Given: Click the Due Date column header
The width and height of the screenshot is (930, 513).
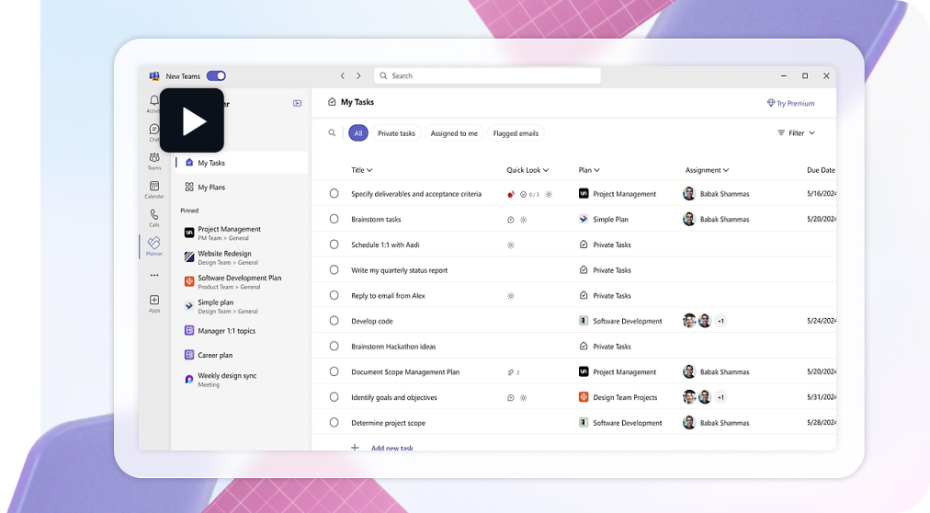Looking at the screenshot, I should coord(821,169).
